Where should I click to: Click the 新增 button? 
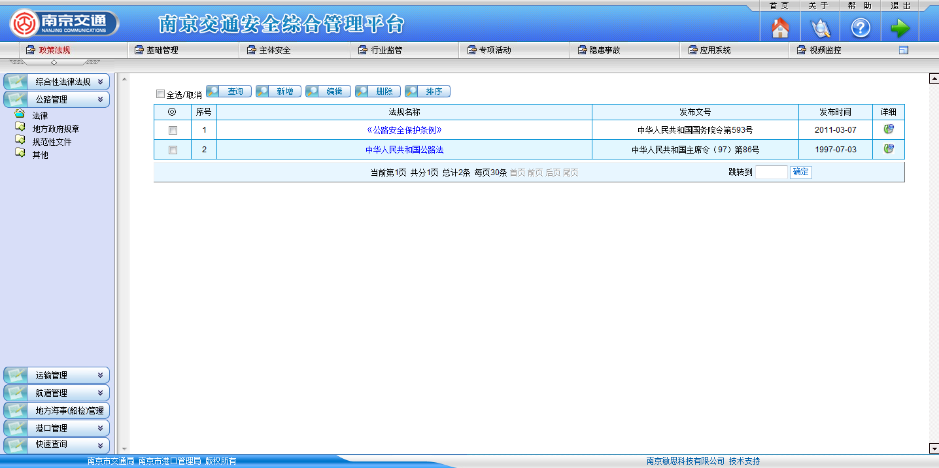279,92
